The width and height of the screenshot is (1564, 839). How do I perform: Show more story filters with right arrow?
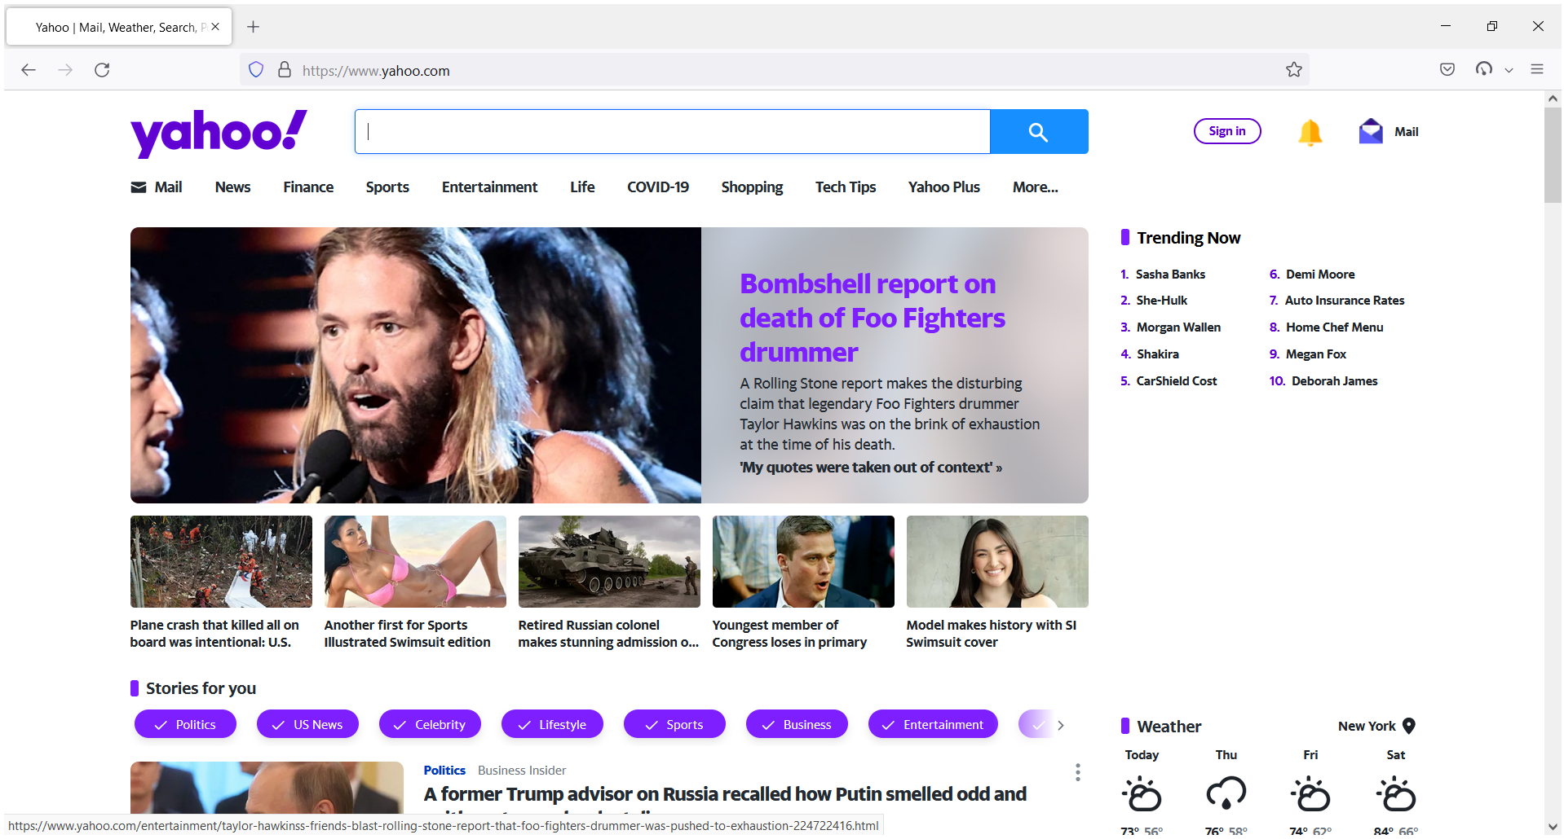click(x=1061, y=724)
